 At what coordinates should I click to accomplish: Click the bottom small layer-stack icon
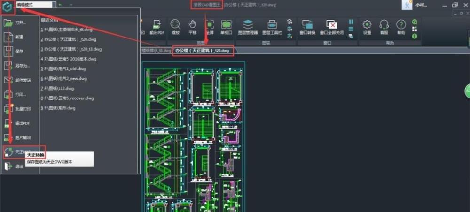[x=290, y=36]
